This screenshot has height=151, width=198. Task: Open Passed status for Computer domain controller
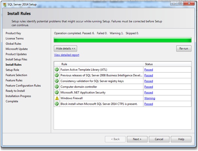pyautogui.click(x=149, y=87)
